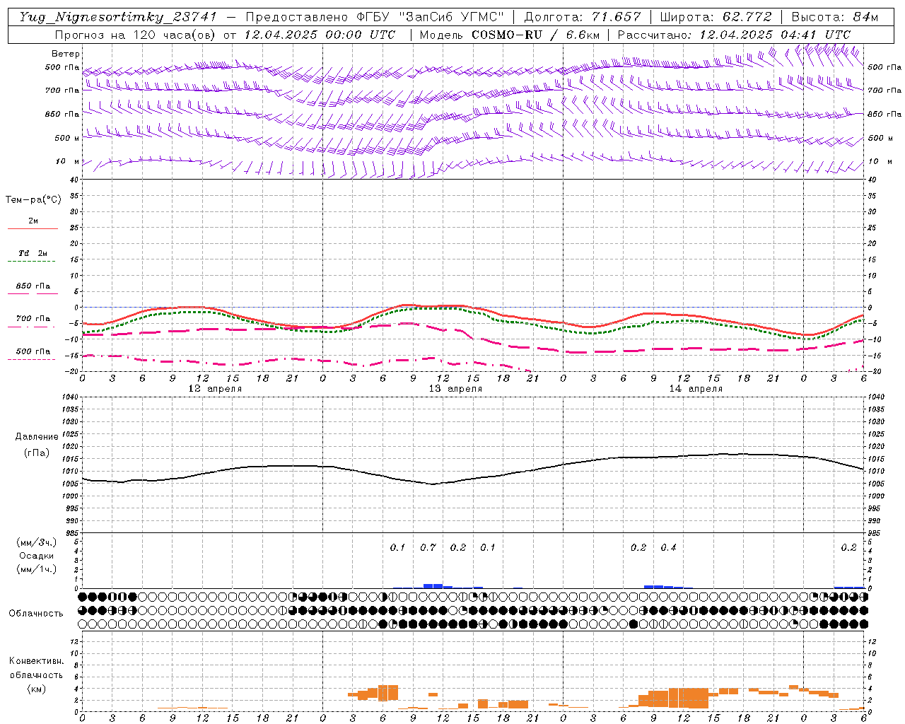
Task: Click the Долгота: 71.657 header field
Action: coord(583,17)
